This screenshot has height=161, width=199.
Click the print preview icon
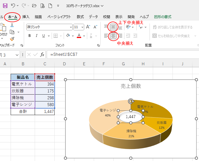(x=43, y=6)
